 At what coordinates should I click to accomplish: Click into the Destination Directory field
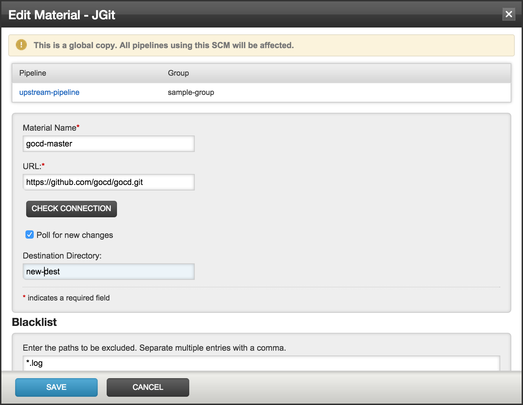(108, 272)
